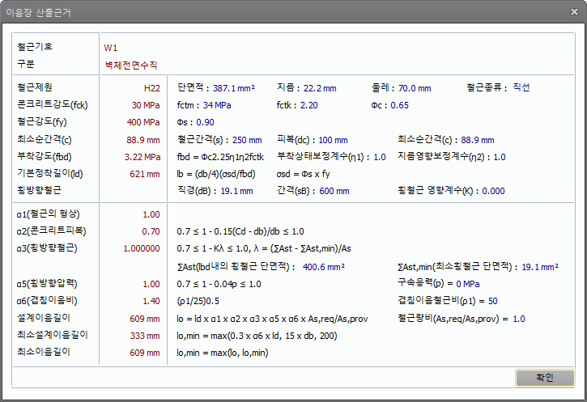Image resolution: width=587 pixels, height=402 pixels.
Task: Click the 70.0 mm perimeter value
Action: [415, 88]
